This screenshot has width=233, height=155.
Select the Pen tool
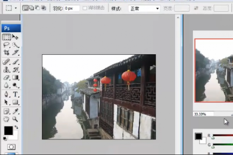point(6,94)
